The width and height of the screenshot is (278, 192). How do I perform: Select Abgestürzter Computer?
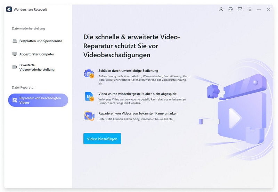37,54
